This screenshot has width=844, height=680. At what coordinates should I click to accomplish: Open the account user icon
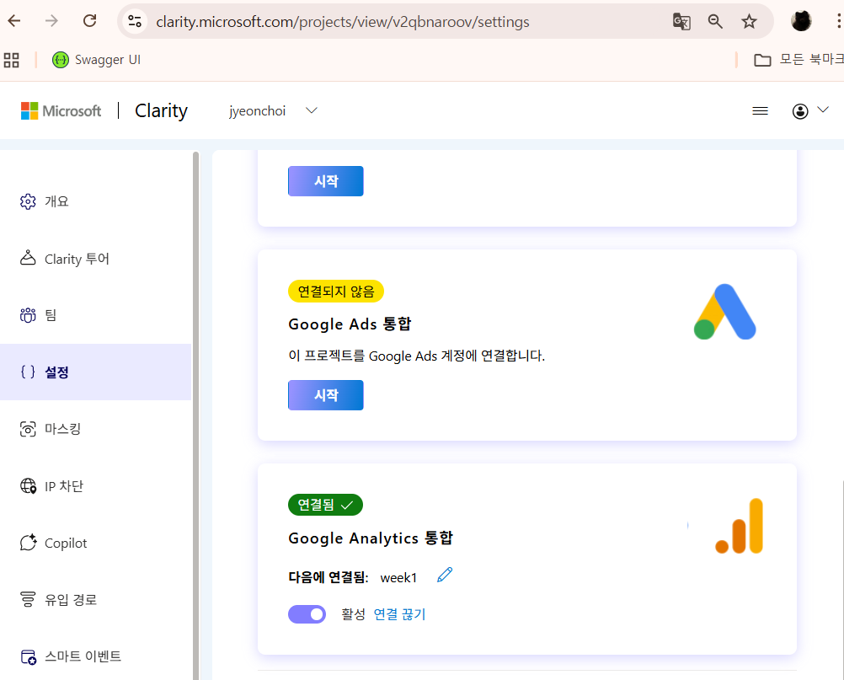800,111
